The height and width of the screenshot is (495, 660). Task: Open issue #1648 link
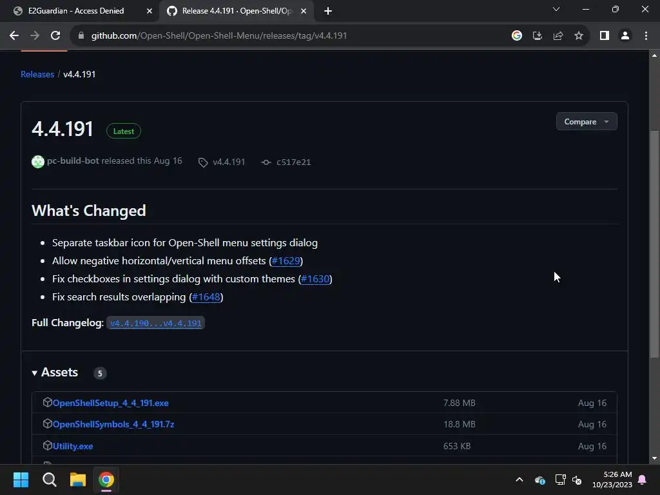[206, 297]
